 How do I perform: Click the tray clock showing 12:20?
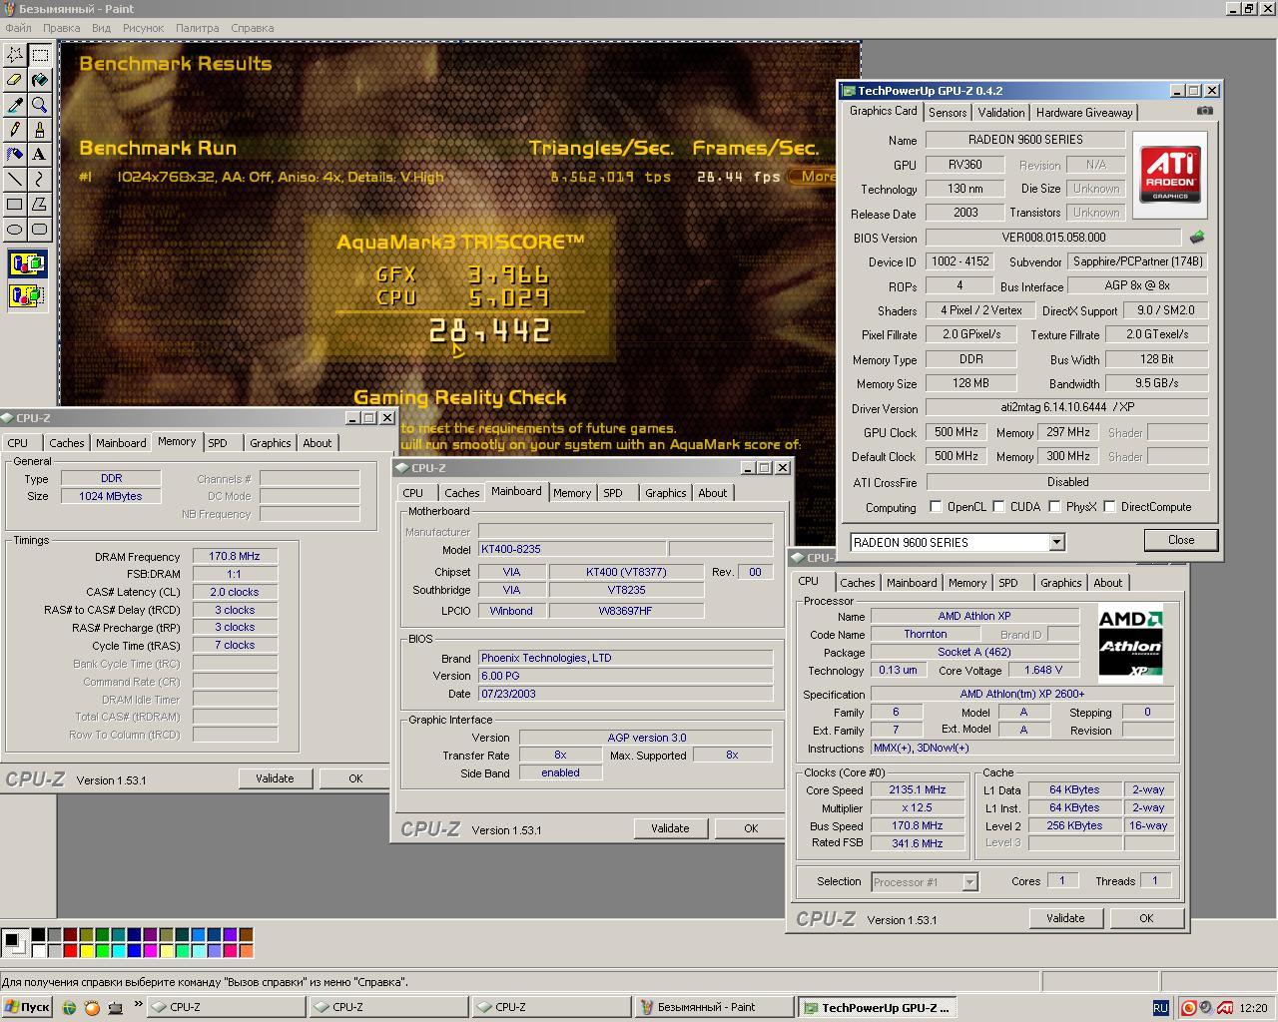coord(1253,1008)
